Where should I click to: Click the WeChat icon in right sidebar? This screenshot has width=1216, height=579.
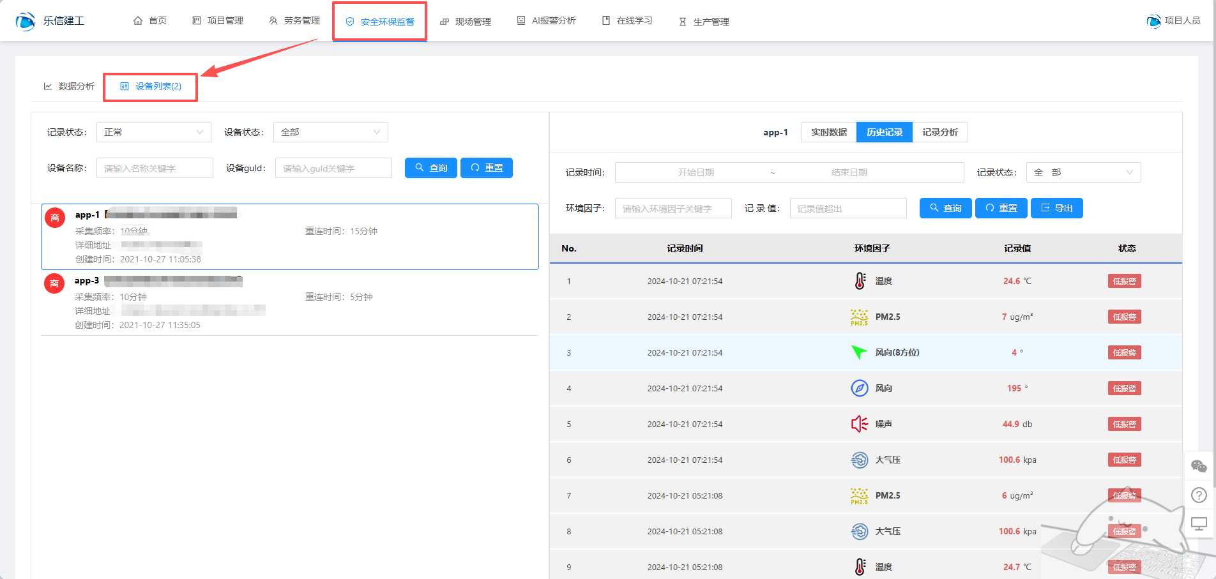[x=1199, y=467]
